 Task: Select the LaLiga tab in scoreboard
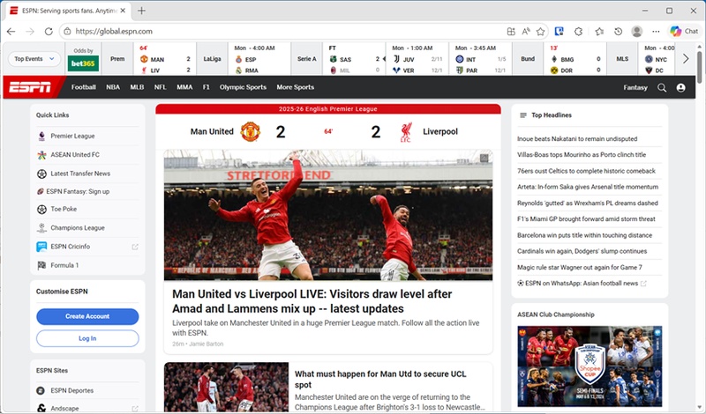pyautogui.click(x=212, y=59)
